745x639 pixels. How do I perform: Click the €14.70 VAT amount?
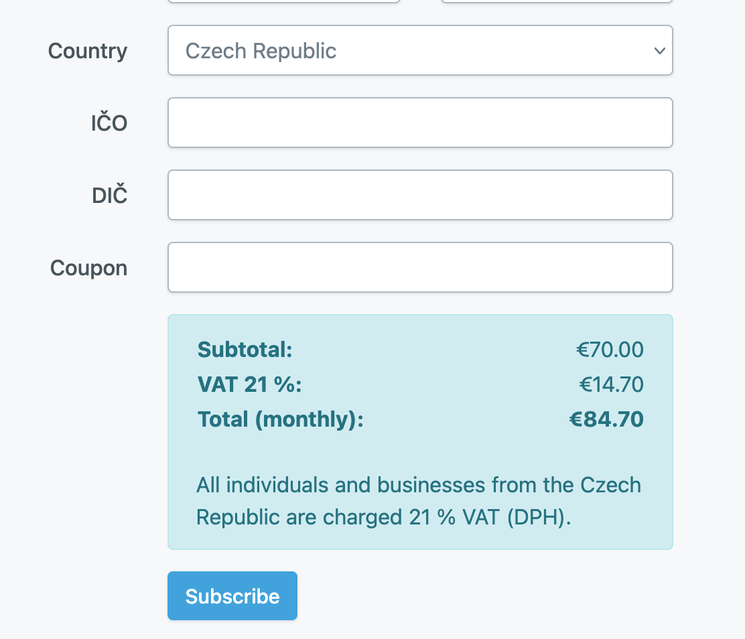click(x=612, y=384)
